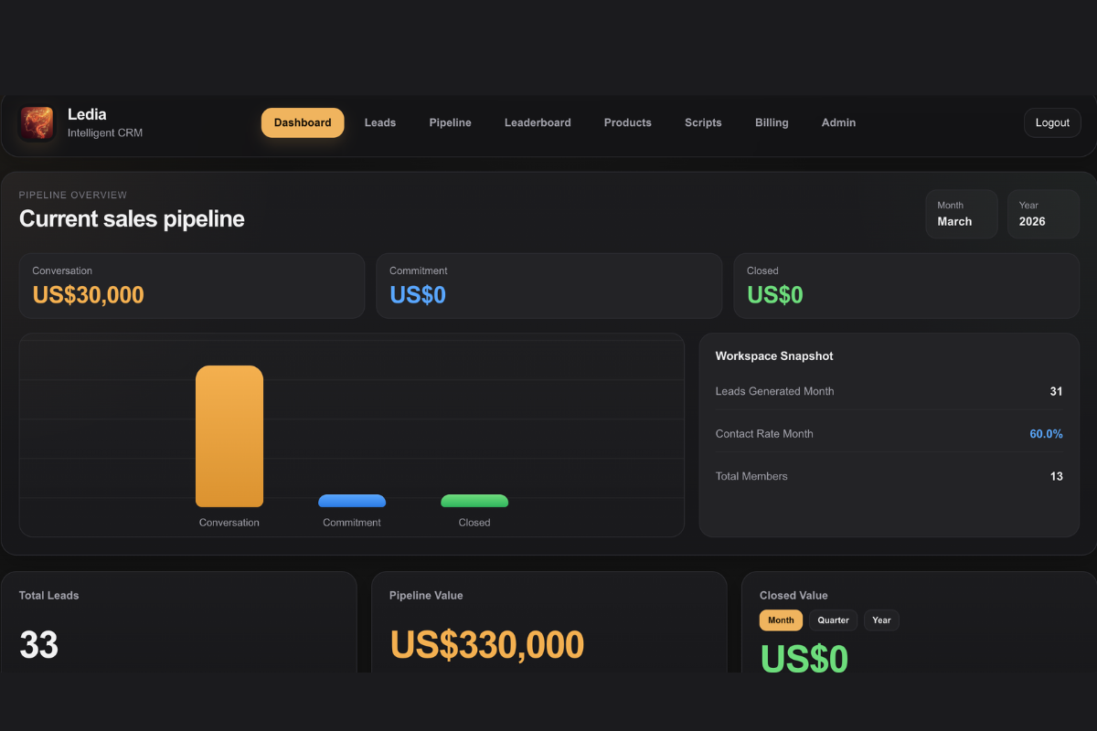Screen dimensions: 1097x731
Task: Click the Ledia globe logo icon
Action: coord(37,123)
